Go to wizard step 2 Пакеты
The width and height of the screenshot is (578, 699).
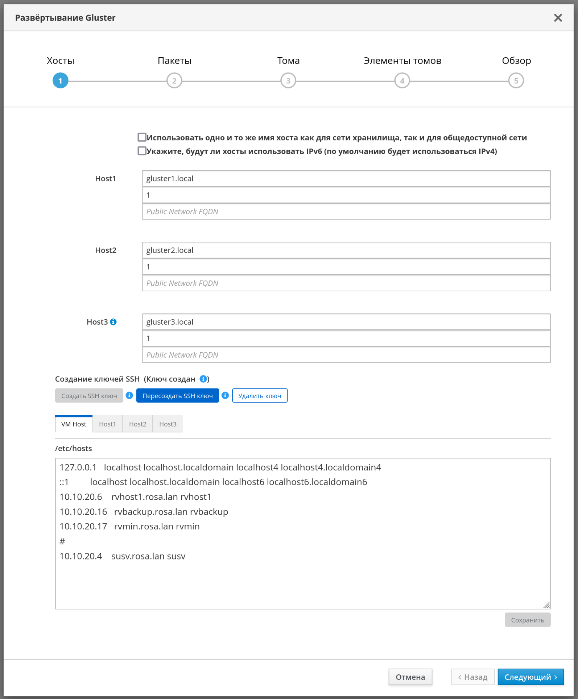tap(174, 80)
